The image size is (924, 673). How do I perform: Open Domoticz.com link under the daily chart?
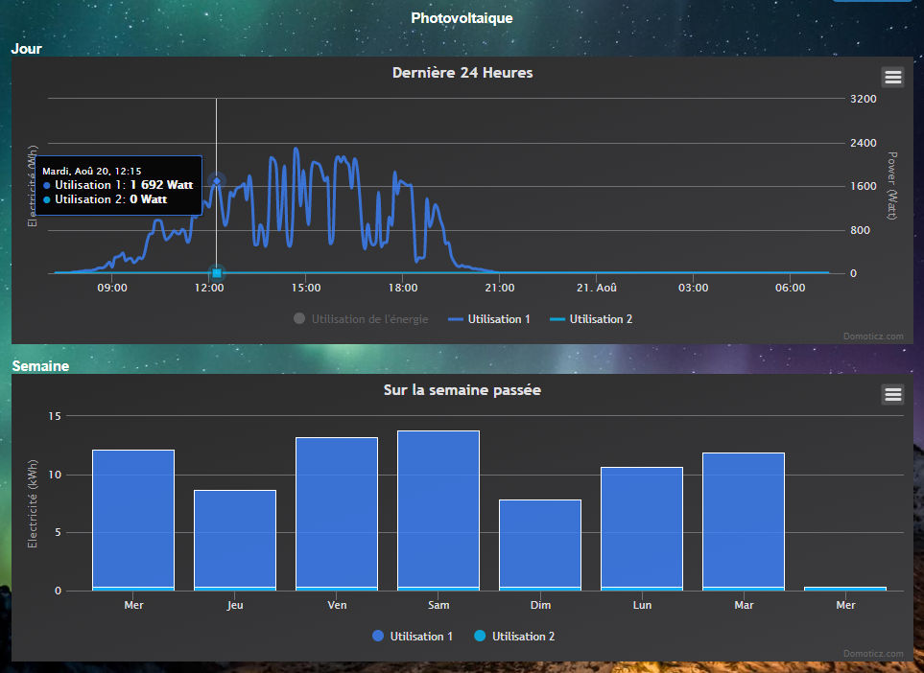(875, 336)
